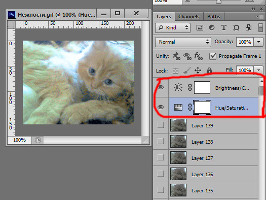Show Layer 139 visibility box

pyautogui.click(x=161, y=125)
